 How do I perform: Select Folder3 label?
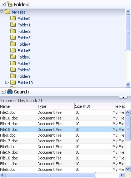coord(24,38)
